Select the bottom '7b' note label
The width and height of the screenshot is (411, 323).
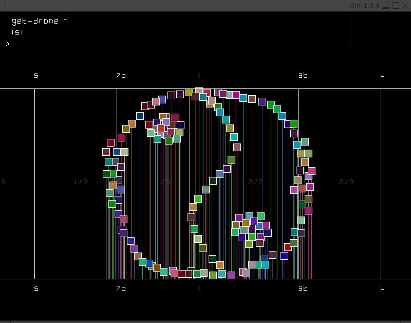[121, 289]
